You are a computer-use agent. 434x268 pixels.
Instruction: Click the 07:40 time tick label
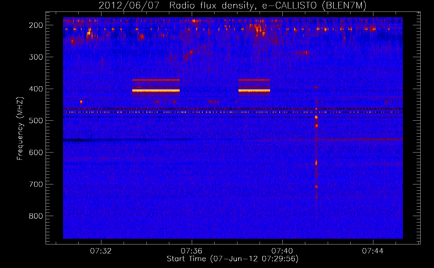(282, 251)
